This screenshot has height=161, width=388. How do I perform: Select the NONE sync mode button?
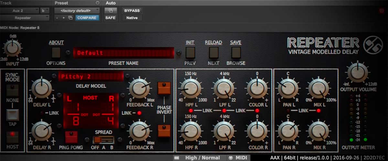12,90
